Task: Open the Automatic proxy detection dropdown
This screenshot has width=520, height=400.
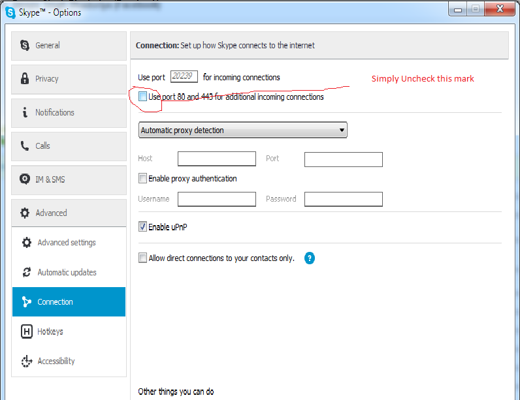Action: click(x=243, y=130)
